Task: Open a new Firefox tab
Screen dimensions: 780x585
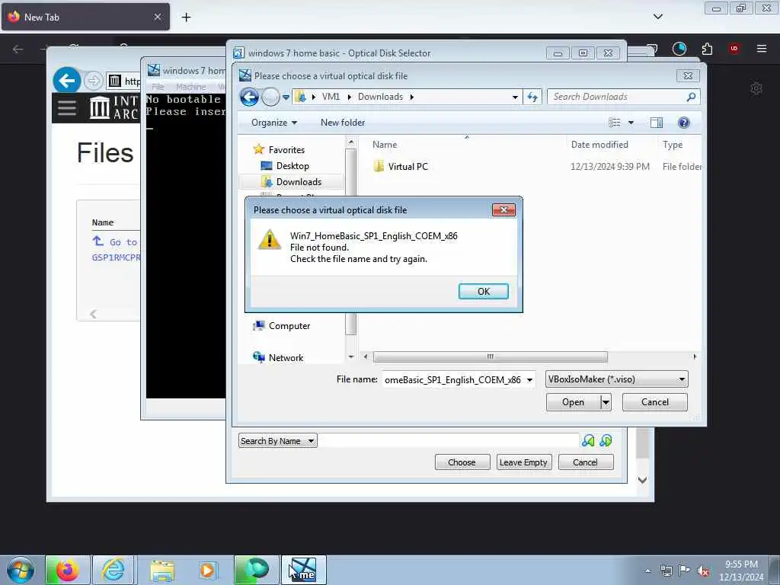Action: 186,18
